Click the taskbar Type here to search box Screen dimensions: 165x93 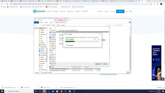(x=19, y=91)
